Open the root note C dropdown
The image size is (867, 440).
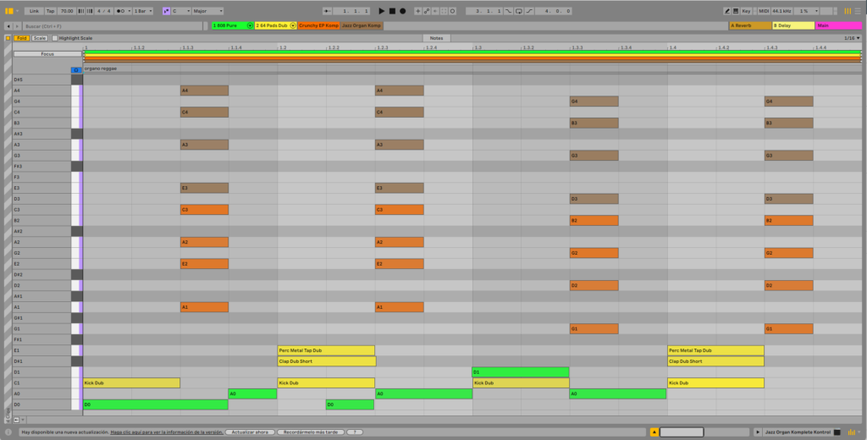click(x=181, y=11)
